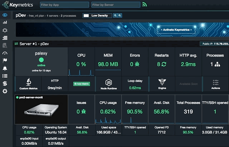Open the eye overview sidebar icon
This screenshot has width=229, height=147.
click(5, 15)
